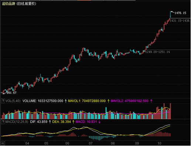Select the MAVOL2: 476860182.500 value
Image resolution: width=191 pixels, height=146 pixels.
tap(130, 101)
